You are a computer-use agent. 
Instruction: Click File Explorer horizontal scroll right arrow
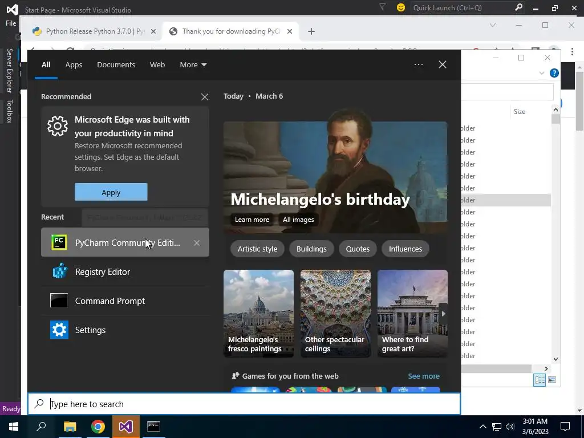tap(546, 369)
